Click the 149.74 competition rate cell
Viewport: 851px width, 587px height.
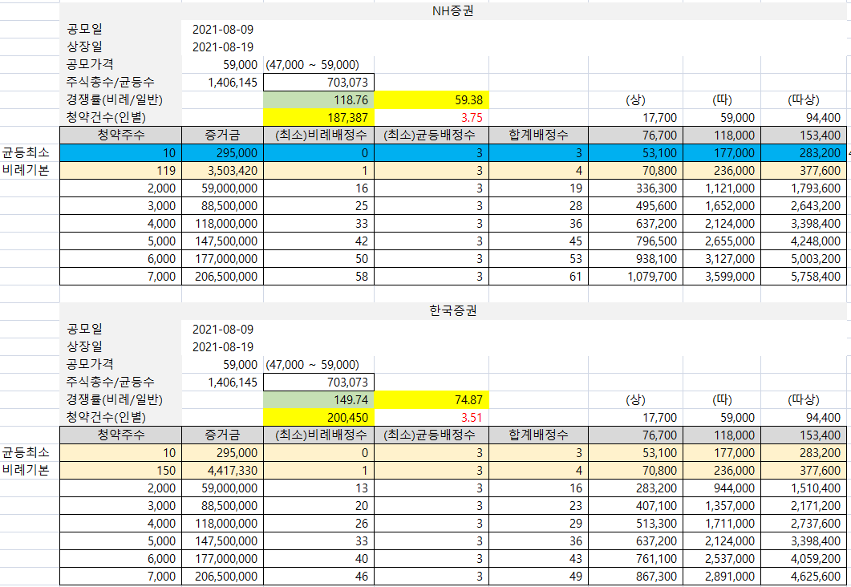click(x=318, y=400)
